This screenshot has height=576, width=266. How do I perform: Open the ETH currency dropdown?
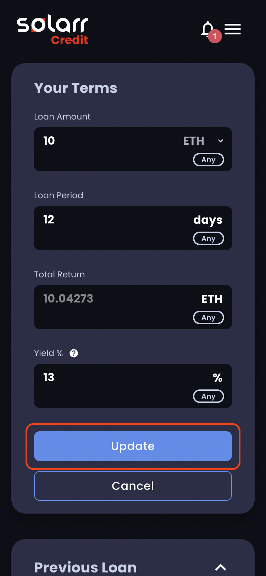point(204,141)
